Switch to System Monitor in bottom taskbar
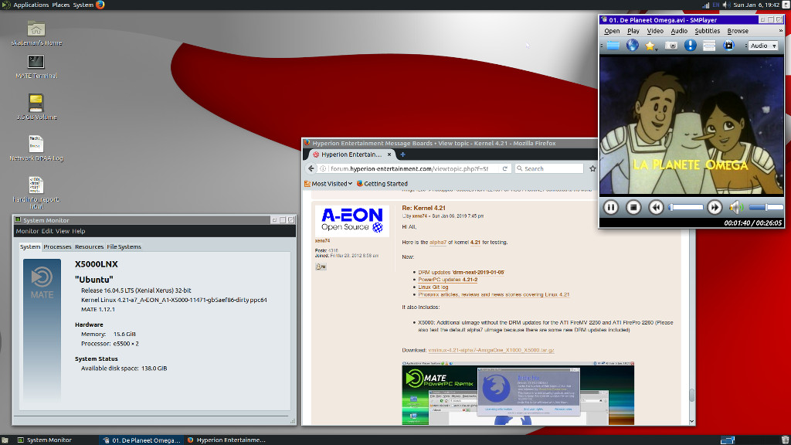 pyautogui.click(x=44, y=440)
